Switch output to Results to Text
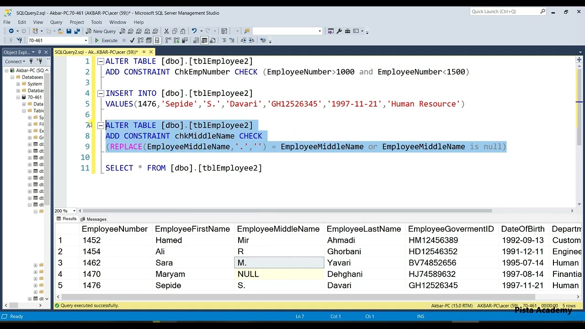Screen dimensions: 585x329 pyautogui.click(x=196, y=40)
